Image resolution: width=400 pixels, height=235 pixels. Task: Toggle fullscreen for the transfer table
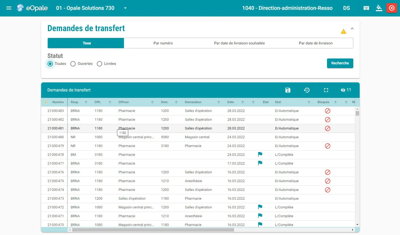pos(326,90)
